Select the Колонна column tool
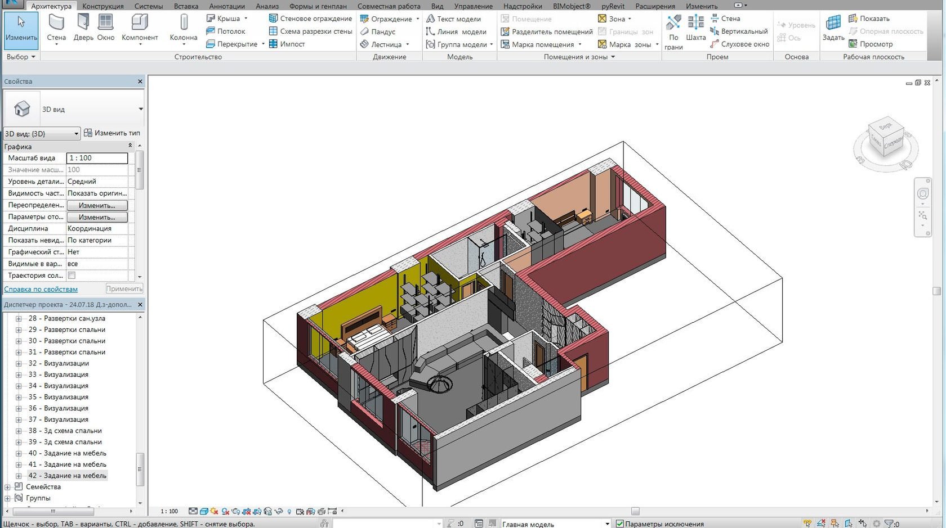Screen dimensions: 946x528 tap(184, 29)
